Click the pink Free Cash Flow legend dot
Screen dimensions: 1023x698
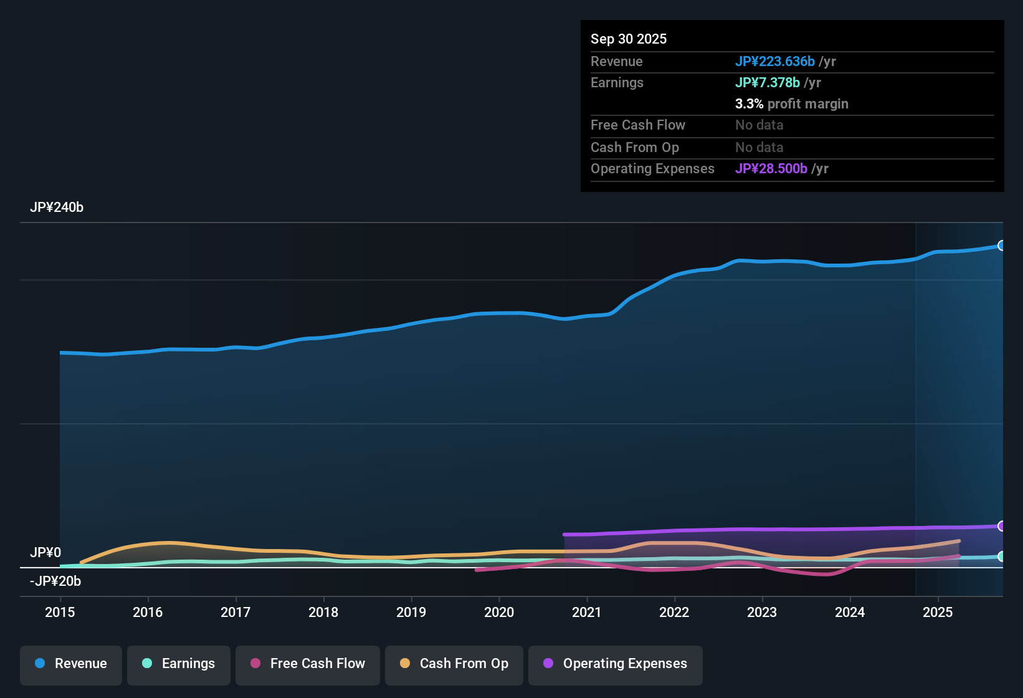(x=255, y=664)
